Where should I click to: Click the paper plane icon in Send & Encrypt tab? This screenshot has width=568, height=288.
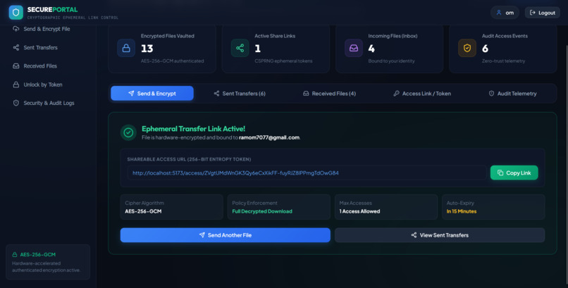click(x=131, y=94)
